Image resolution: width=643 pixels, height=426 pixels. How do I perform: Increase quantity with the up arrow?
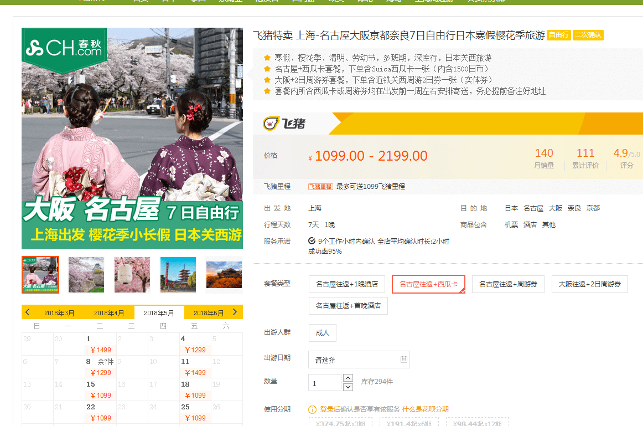[348, 378]
